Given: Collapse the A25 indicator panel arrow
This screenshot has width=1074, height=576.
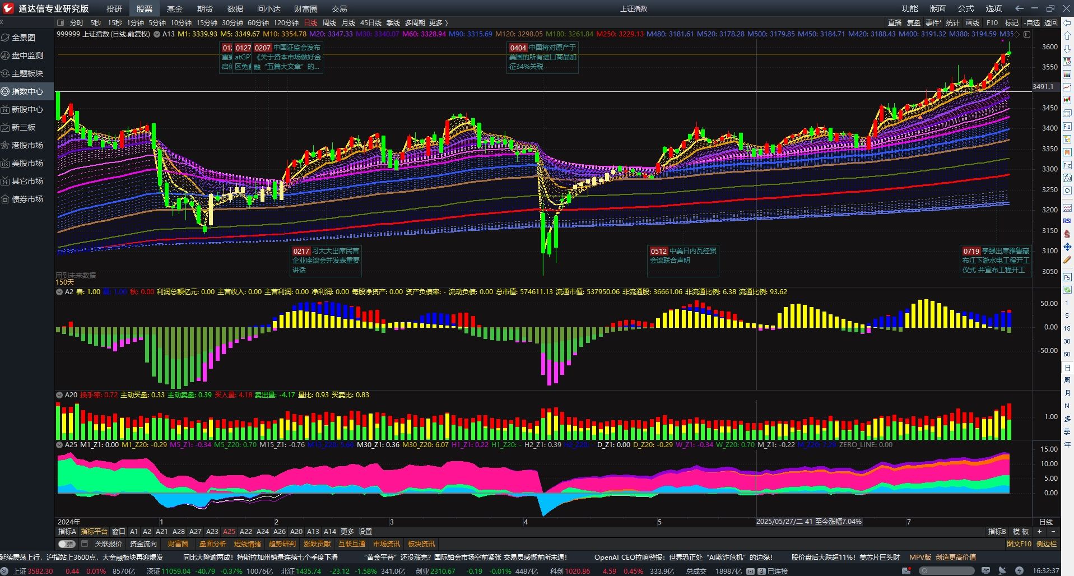Looking at the screenshot, I should coord(59,444).
